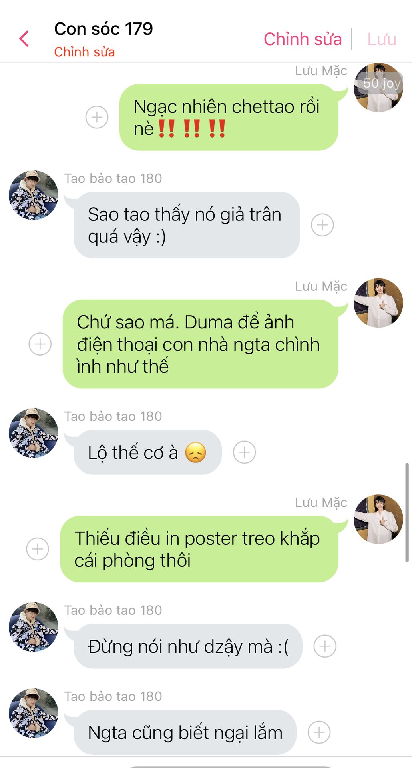The image size is (412, 768).
Task: Click the plus icon beside "Lộ thế cơ à"
Action: pyautogui.click(x=245, y=452)
